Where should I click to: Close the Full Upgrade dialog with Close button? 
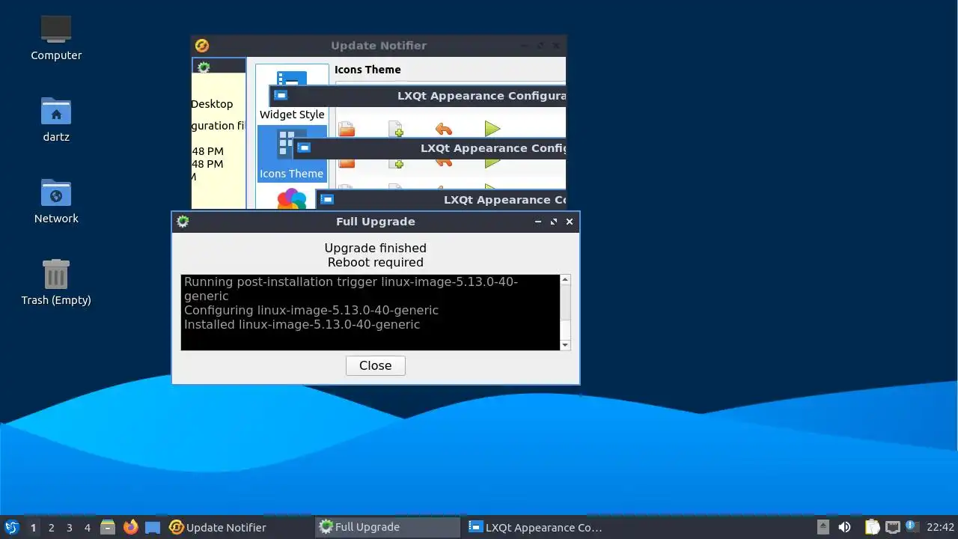[375, 365]
